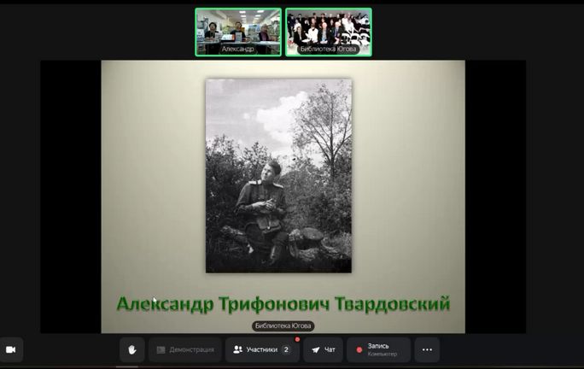The image size is (584, 369).
Task: Toggle the camera using the video icon
Action: (11, 349)
